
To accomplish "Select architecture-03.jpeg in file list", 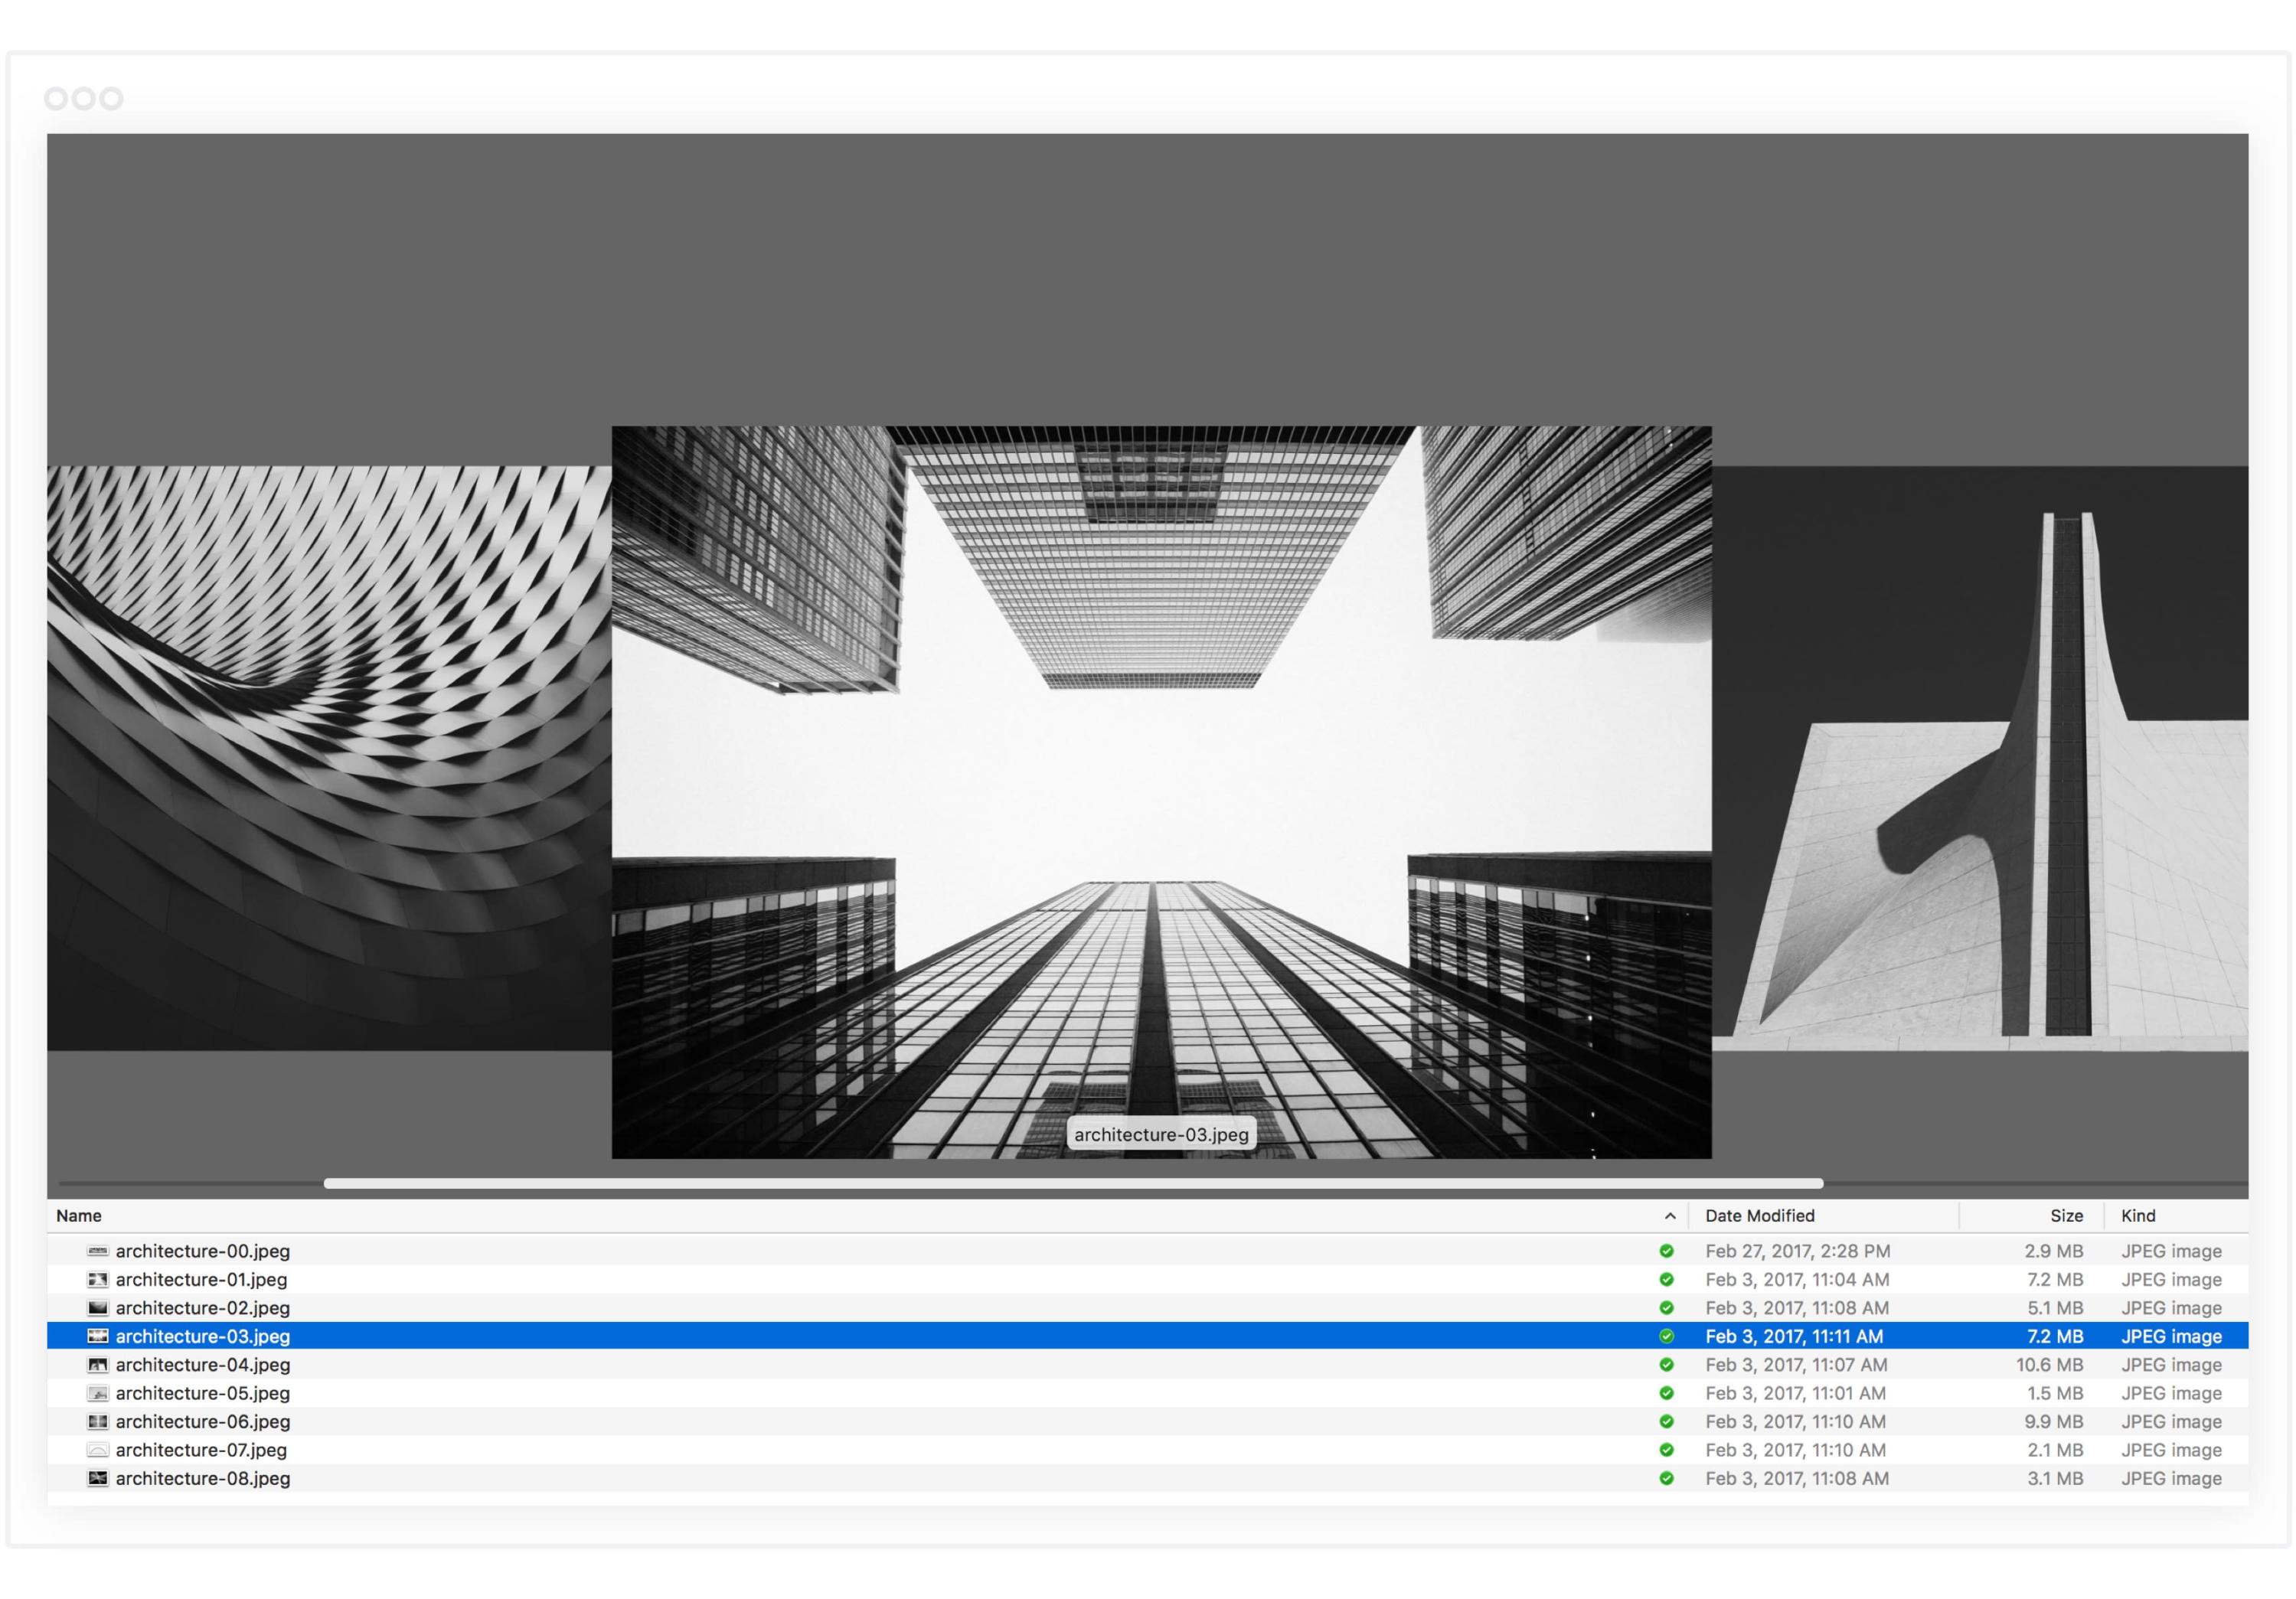I will pyautogui.click(x=201, y=1336).
